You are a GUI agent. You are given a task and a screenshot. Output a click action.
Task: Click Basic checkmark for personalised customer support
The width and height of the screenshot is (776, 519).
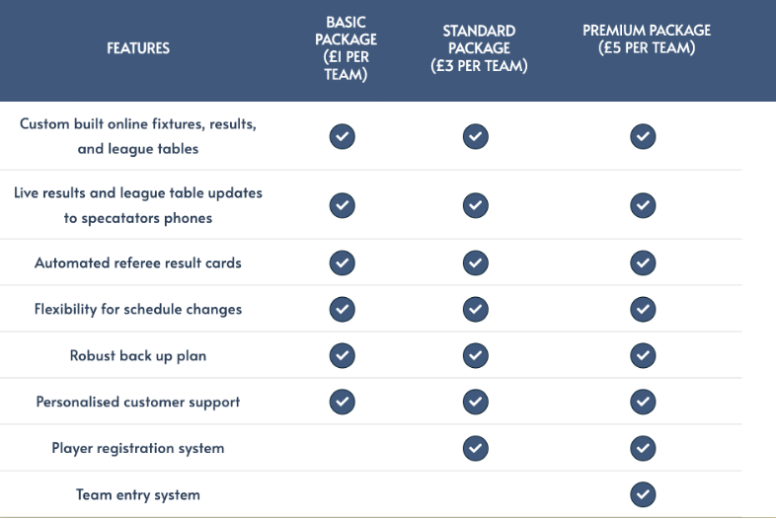342,402
